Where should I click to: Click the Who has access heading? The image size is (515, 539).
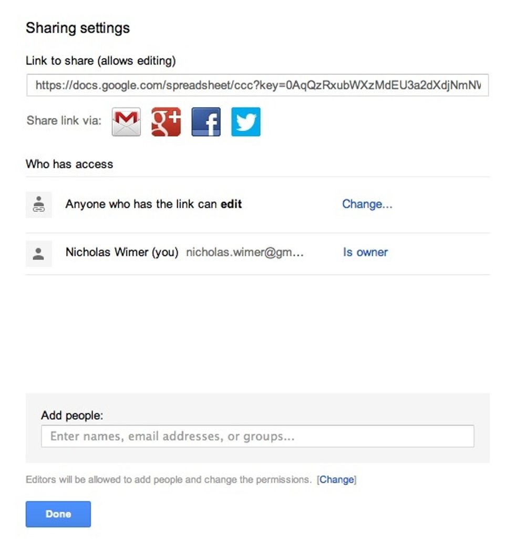coord(69,164)
